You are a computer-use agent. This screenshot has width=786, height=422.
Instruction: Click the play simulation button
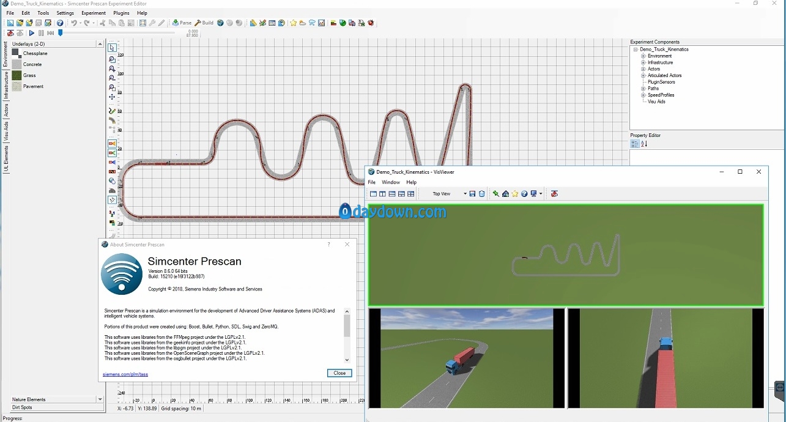coord(31,33)
